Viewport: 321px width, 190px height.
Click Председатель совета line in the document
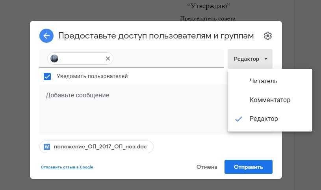click(208, 18)
